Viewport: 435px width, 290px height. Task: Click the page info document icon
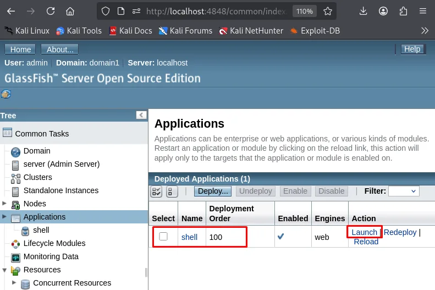tap(120, 12)
